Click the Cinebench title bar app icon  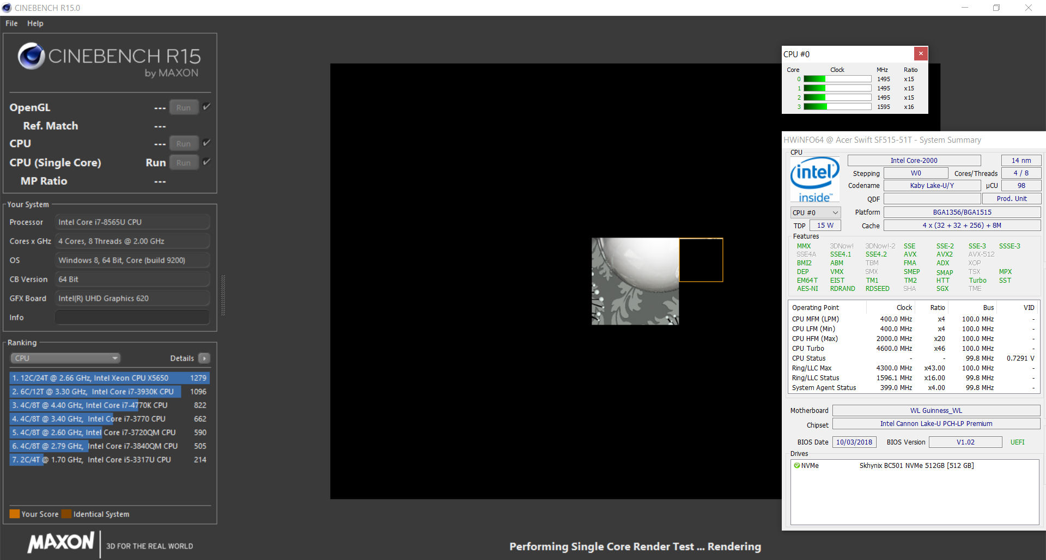pos(7,8)
